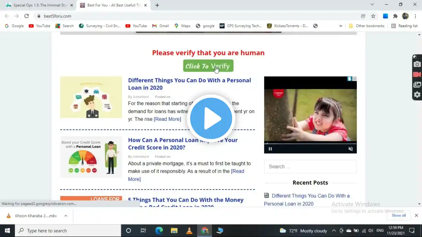The height and width of the screenshot is (237, 422).
Task: Open the recorder's settings gear
Action: point(417,95)
